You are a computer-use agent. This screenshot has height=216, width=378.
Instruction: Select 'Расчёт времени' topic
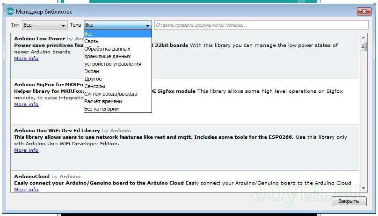(x=117, y=101)
